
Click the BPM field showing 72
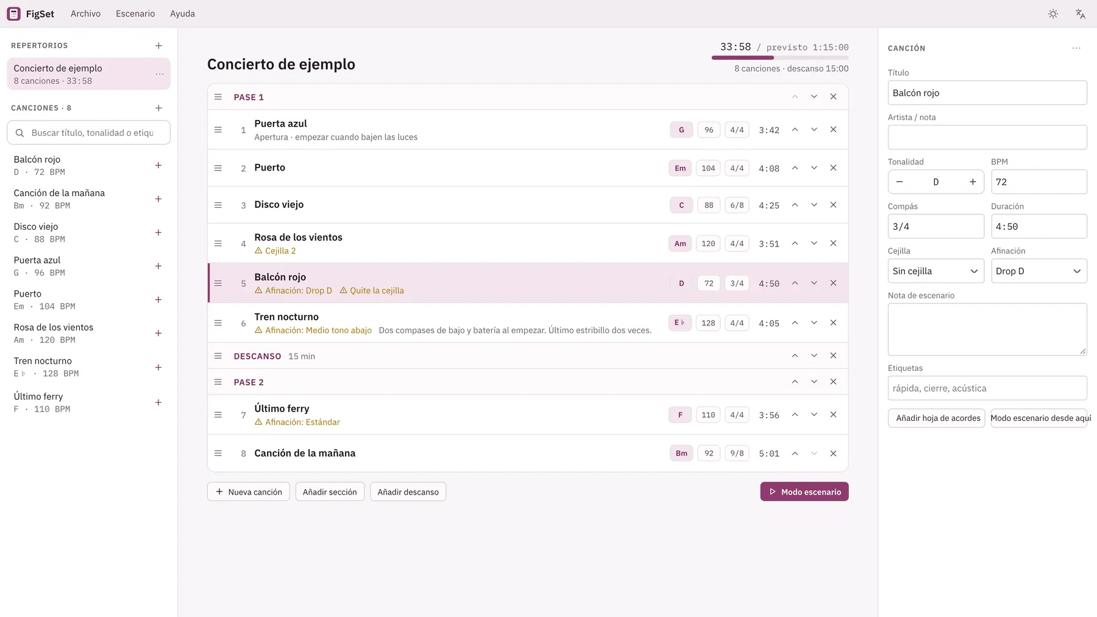[1038, 182]
